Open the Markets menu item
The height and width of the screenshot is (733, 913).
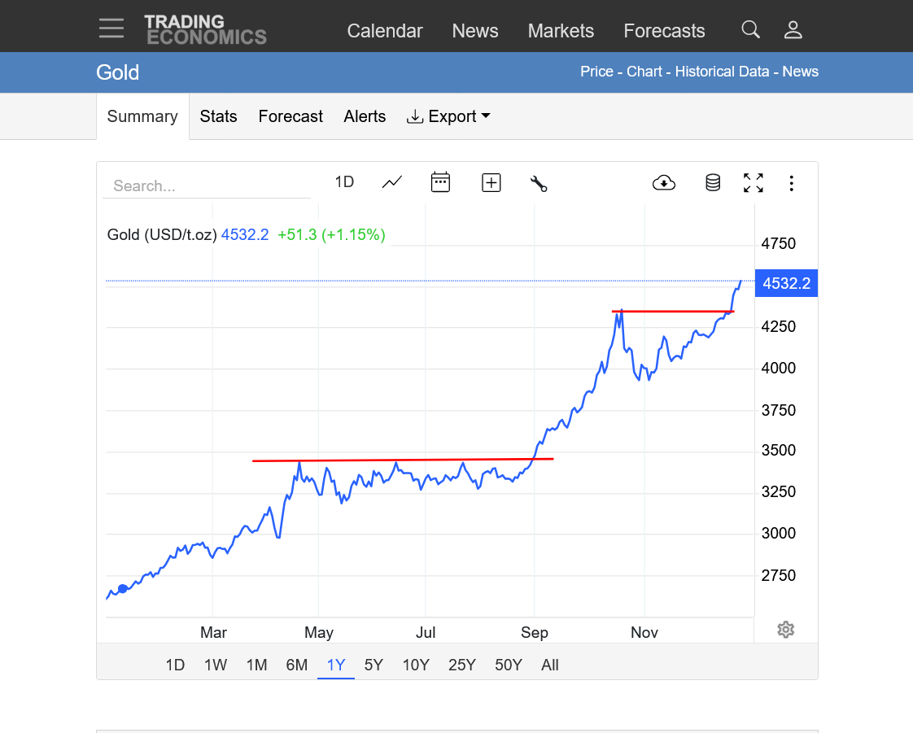561,31
